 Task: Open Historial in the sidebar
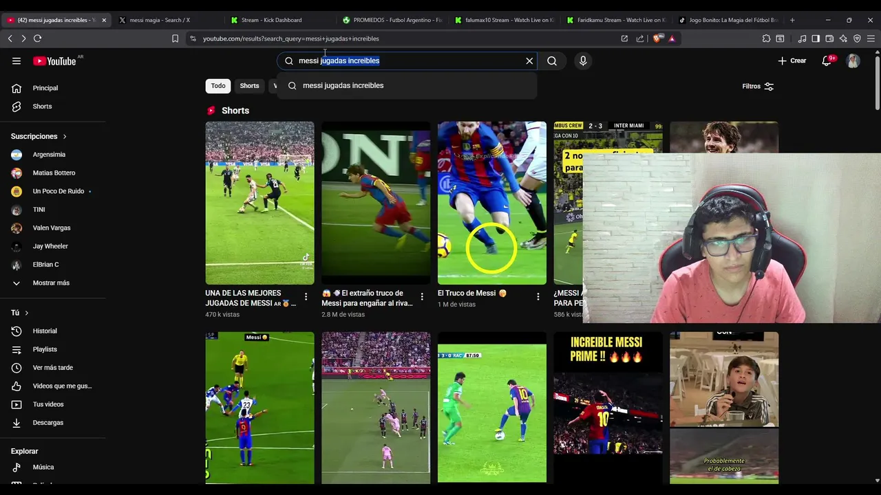[x=45, y=331]
